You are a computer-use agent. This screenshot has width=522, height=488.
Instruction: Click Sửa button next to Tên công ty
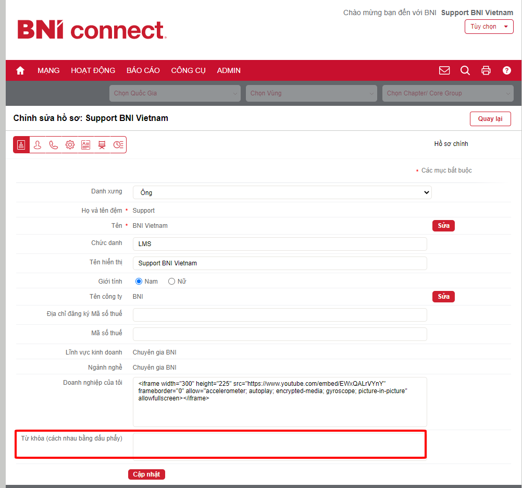(x=443, y=297)
